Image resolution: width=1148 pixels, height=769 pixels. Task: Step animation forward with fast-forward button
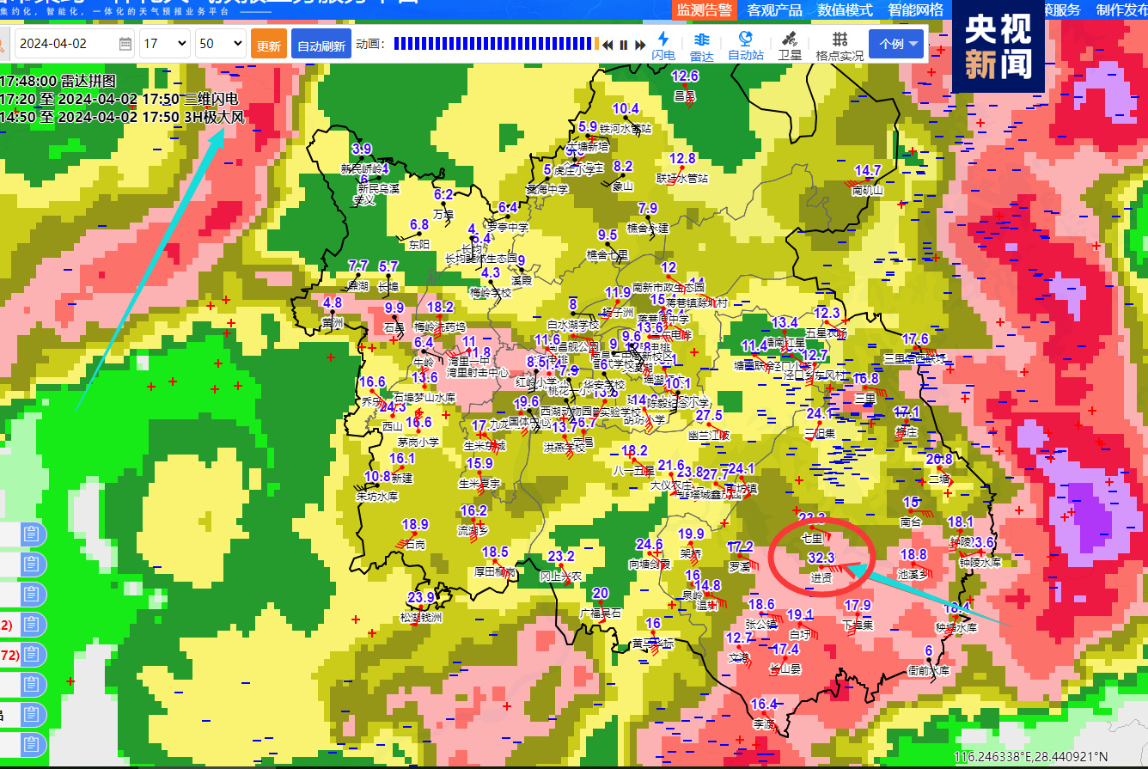[640, 45]
